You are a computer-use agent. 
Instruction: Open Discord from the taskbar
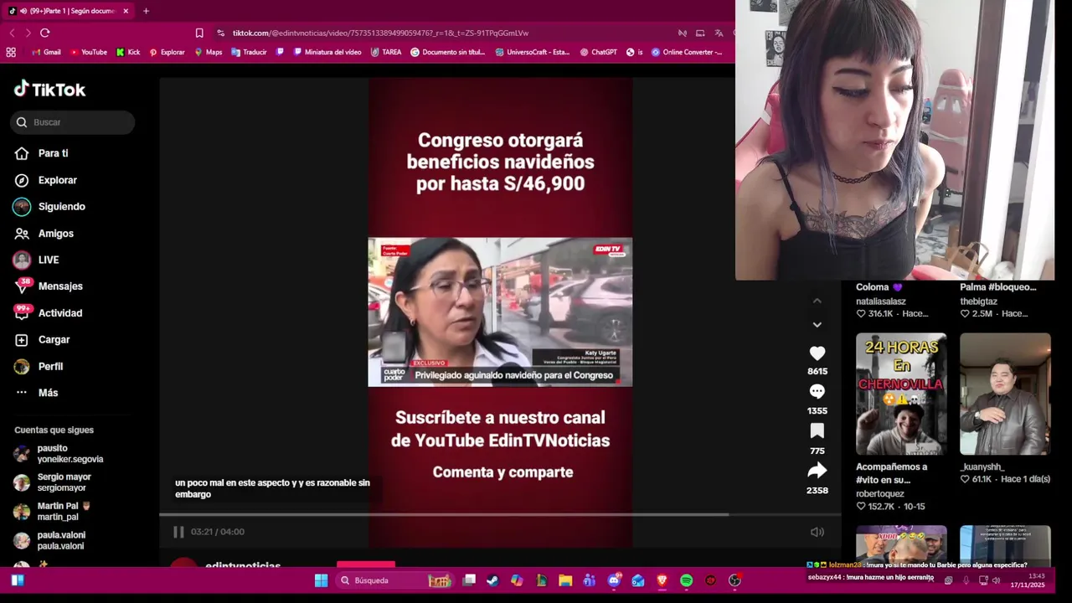(x=614, y=580)
